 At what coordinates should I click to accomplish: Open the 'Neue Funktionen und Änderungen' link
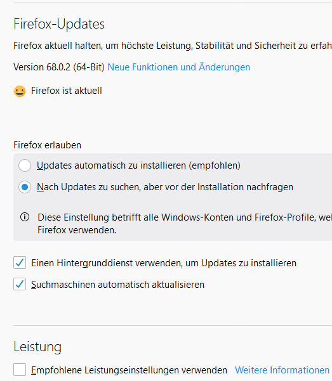[x=178, y=67]
